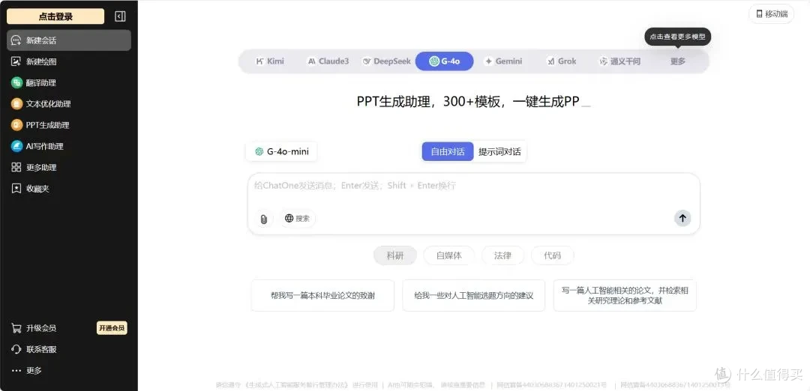810x391 pixels.
Task: Open 升级会员 upgrade membership
Action: click(x=41, y=328)
